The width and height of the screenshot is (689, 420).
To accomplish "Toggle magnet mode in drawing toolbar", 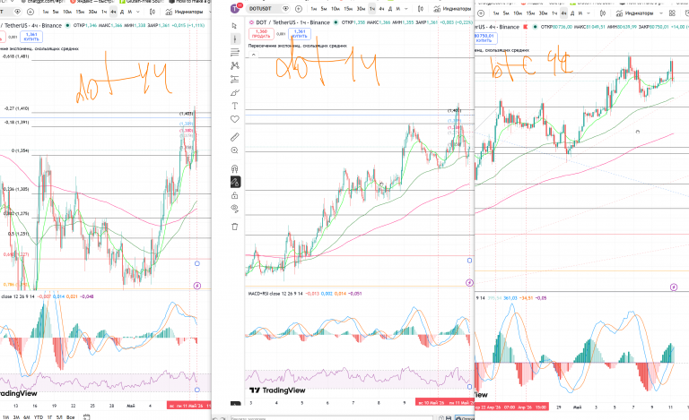I will pyautogui.click(x=235, y=168).
